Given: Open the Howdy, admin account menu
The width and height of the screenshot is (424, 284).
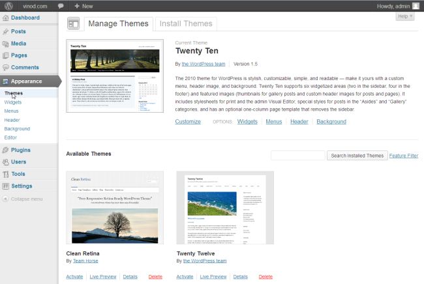Looking at the screenshot, I should [x=398, y=6].
